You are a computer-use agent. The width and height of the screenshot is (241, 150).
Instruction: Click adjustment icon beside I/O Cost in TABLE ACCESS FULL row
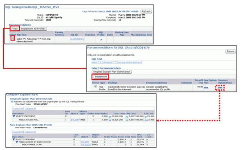(146, 120)
